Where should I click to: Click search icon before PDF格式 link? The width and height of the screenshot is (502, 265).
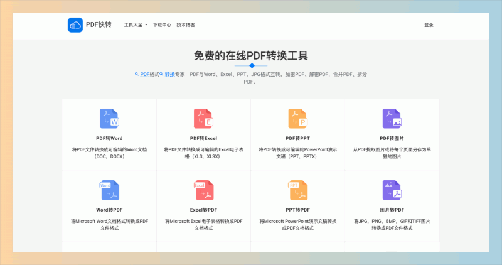coord(137,74)
